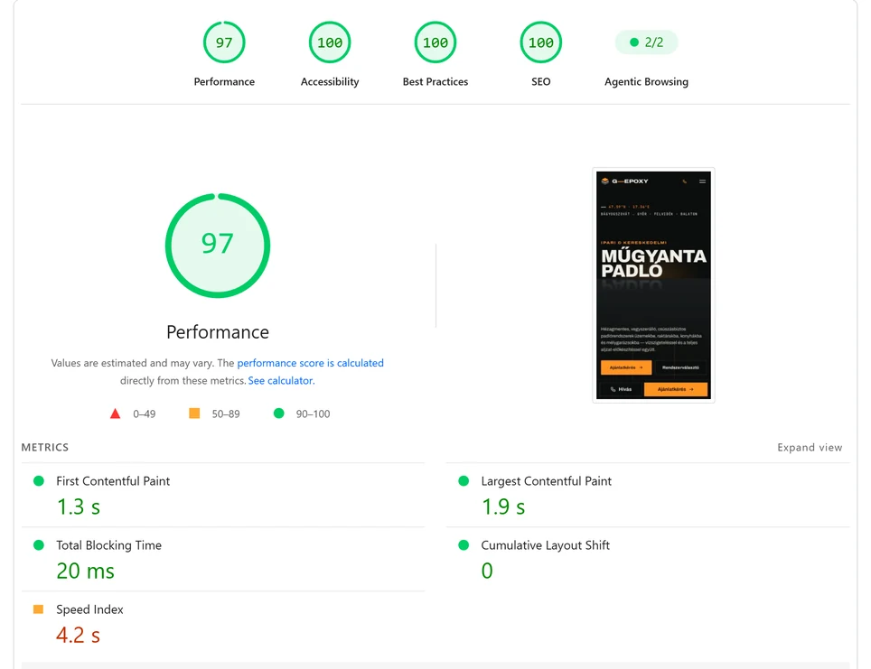
Task: Click the Speed Index metric title
Action: click(89, 609)
